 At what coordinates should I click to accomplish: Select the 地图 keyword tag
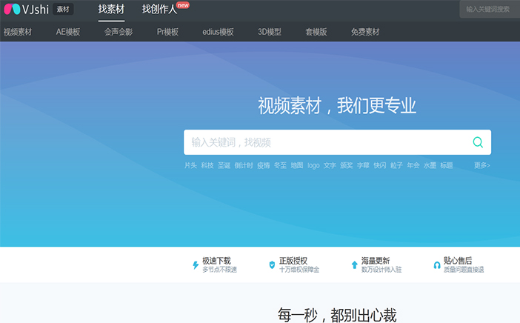(x=297, y=165)
